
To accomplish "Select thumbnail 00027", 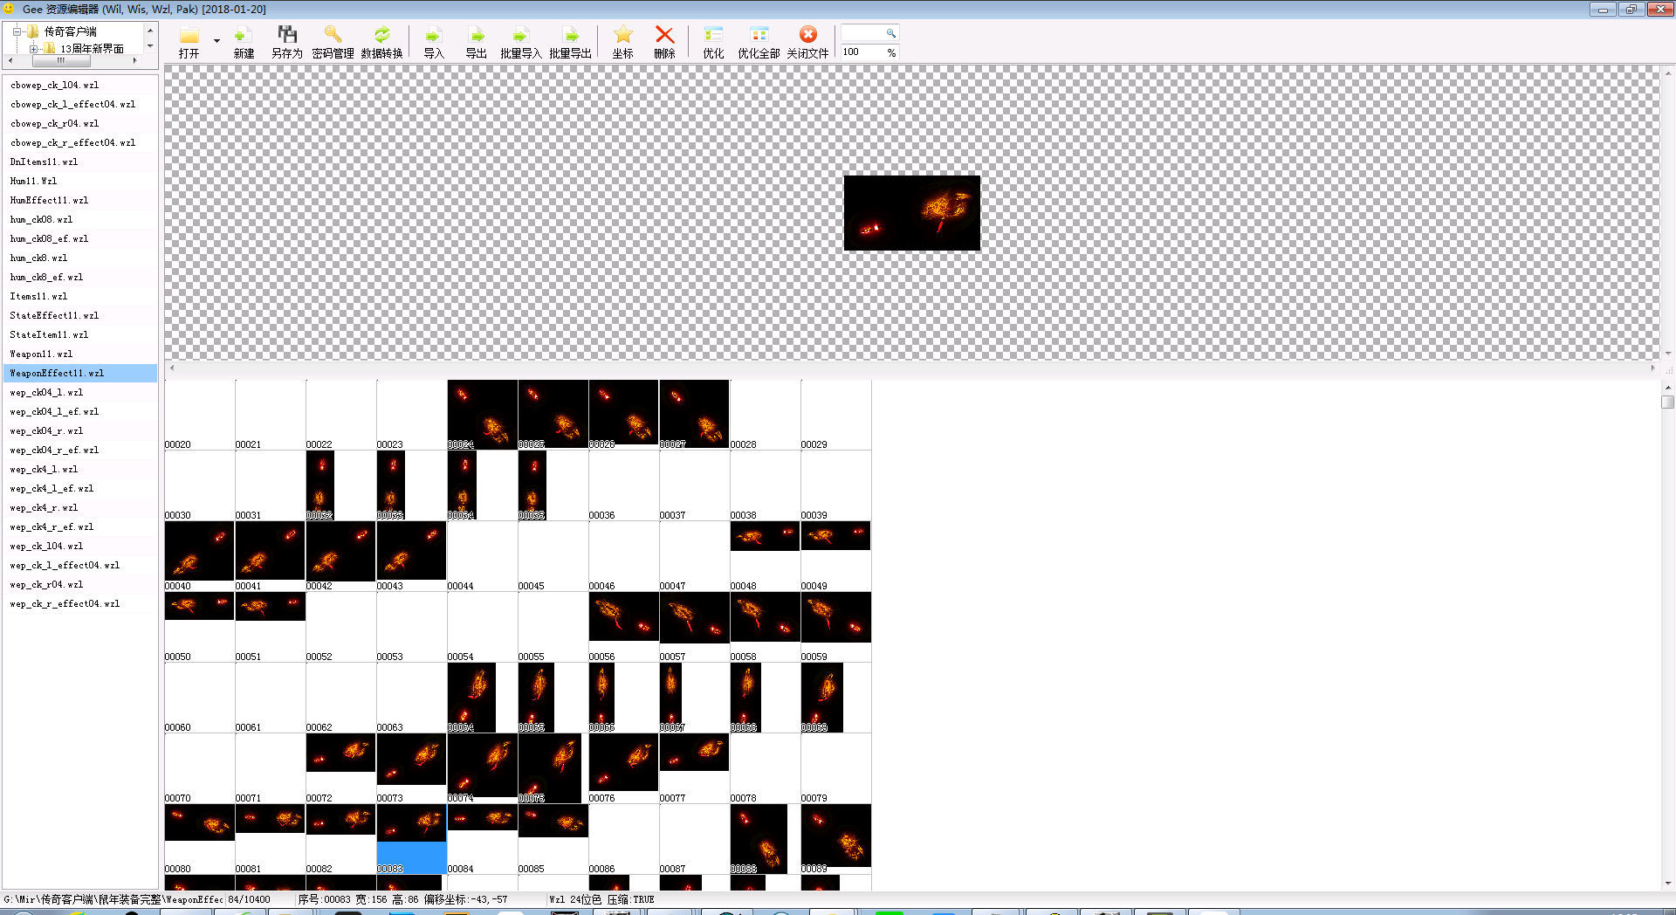I will tap(694, 414).
